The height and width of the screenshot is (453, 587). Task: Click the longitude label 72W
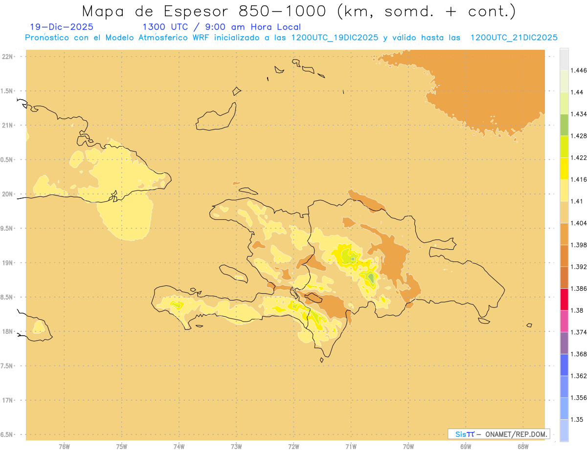tap(293, 447)
